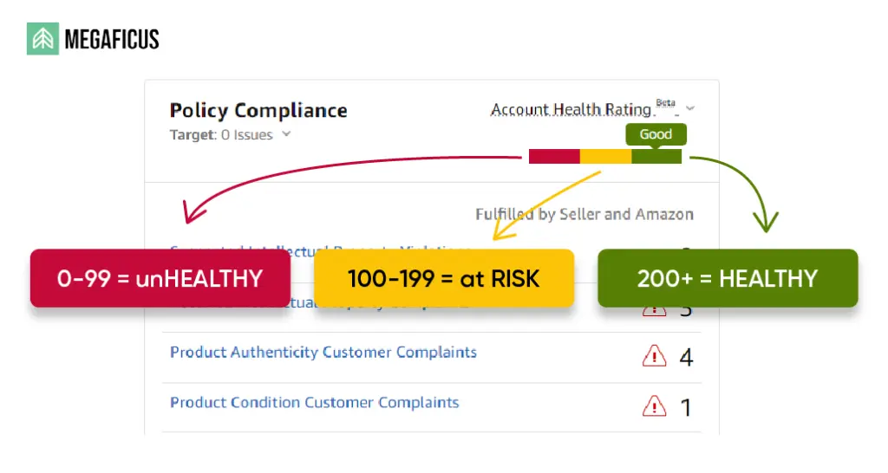Open the Account Health Rating dropdown arrow
888x473 pixels.
click(x=690, y=109)
